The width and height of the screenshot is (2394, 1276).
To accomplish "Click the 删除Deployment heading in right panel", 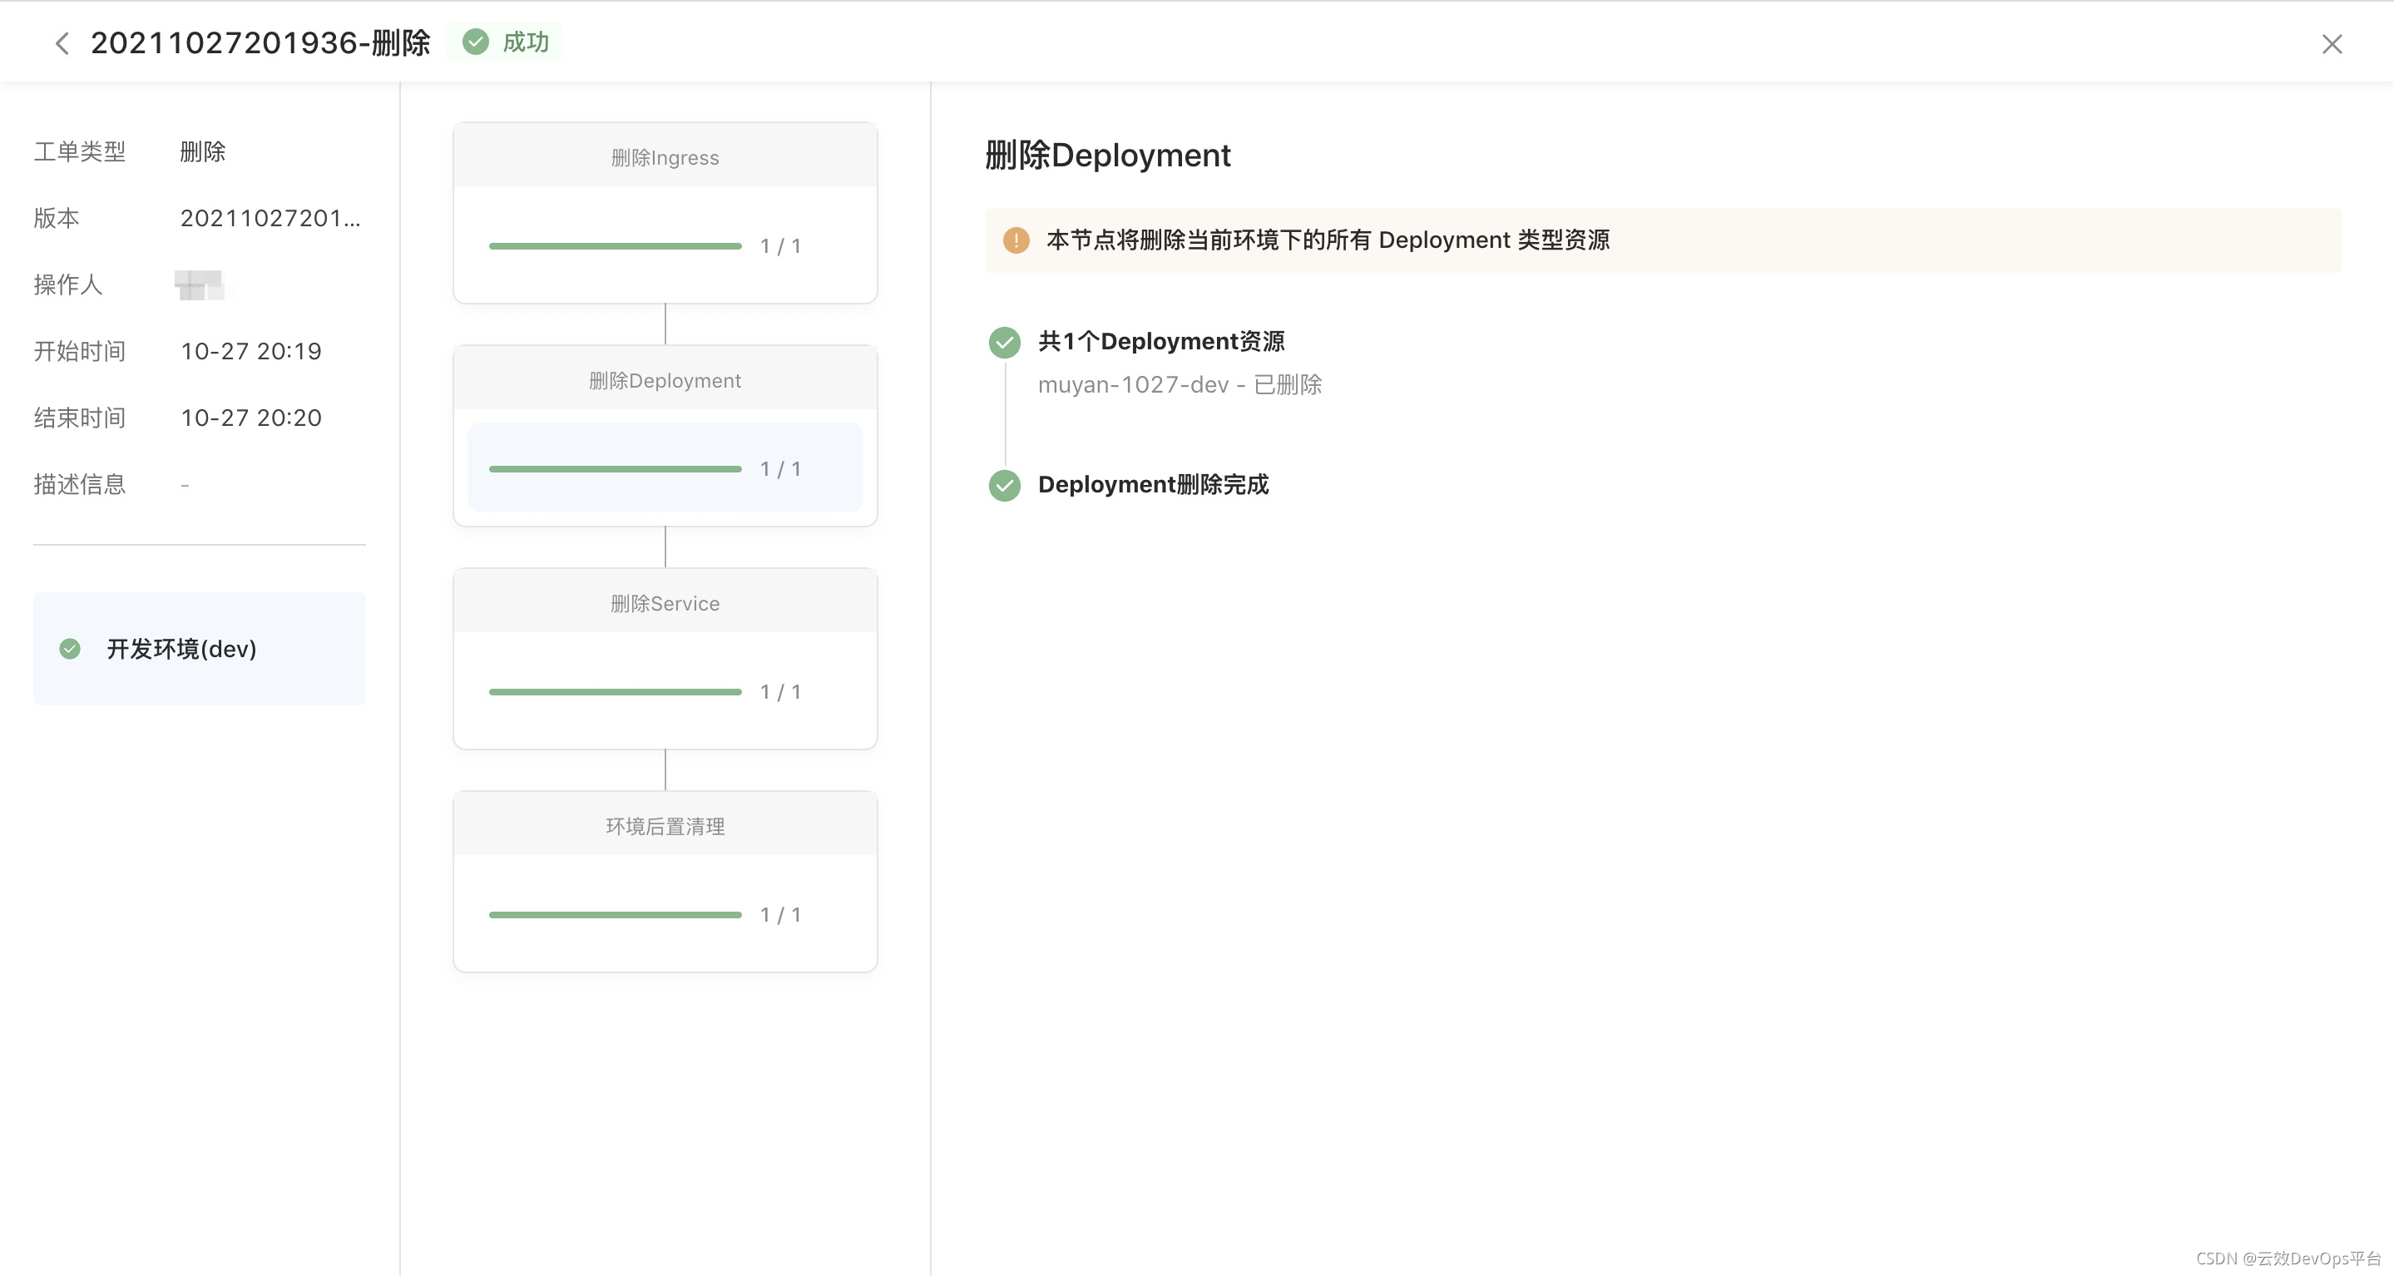I will (x=1108, y=156).
